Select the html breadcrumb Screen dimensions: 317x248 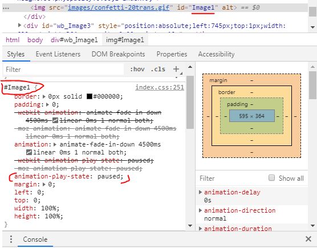[x=13, y=40]
